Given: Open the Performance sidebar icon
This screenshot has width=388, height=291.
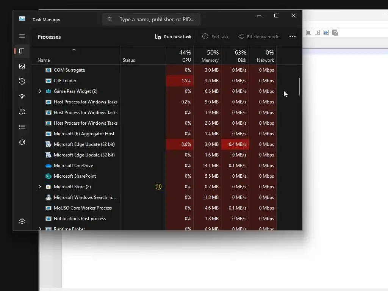Looking at the screenshot, I should pyautogui.click(x=22, y=66).
